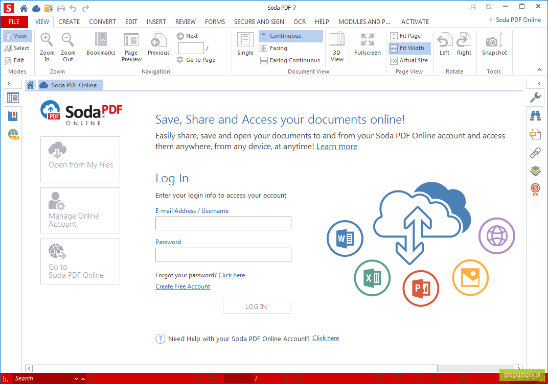548x384 pixels.
Task: Rotate page Right
Action: 464,44
